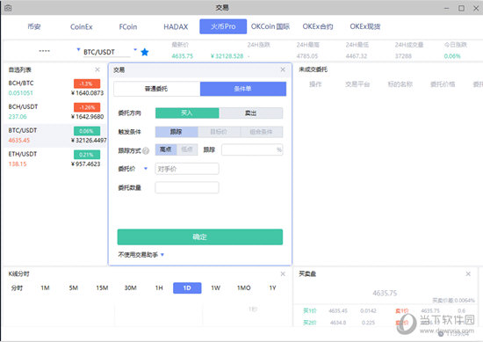Click the 委托数量 quantity input field
Image resolution: width=483 pixels, height=342 pixels.
click(187, 187)
